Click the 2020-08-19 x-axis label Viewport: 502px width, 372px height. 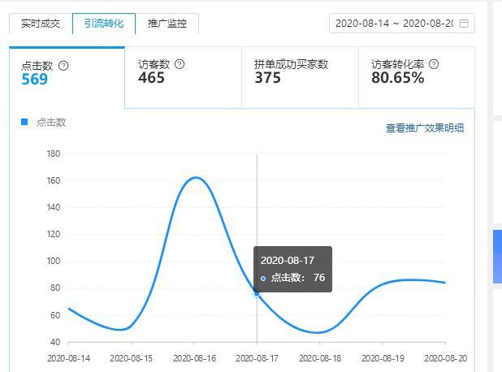[383, 358]
